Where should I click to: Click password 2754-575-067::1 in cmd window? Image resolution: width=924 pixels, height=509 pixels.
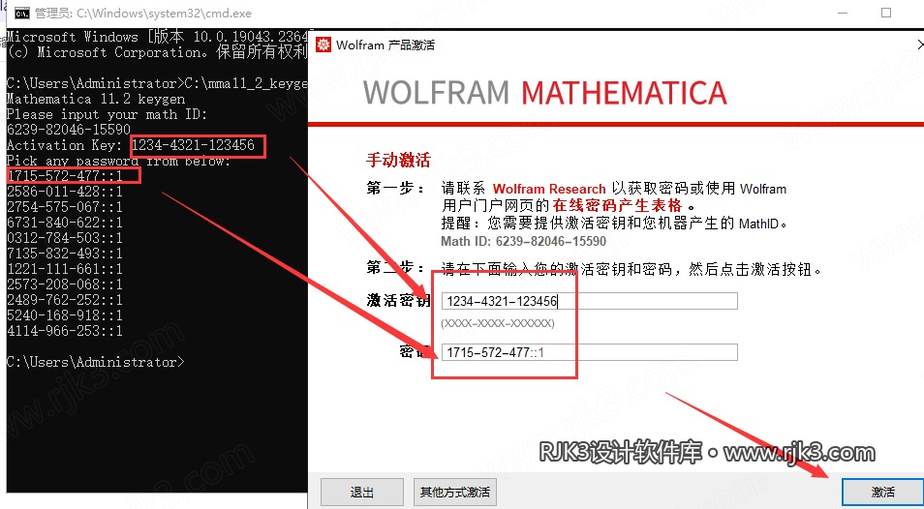pos(65,206)
